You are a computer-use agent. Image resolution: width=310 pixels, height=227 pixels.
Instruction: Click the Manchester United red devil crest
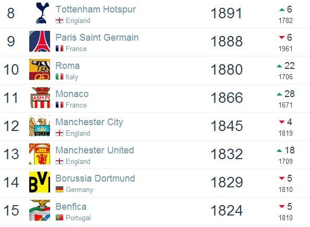coord(40,154)
